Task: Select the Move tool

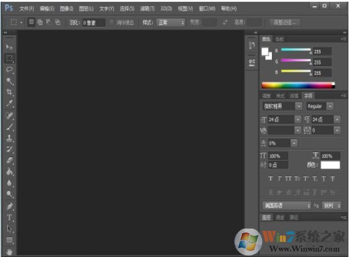Action: [9, 47]
